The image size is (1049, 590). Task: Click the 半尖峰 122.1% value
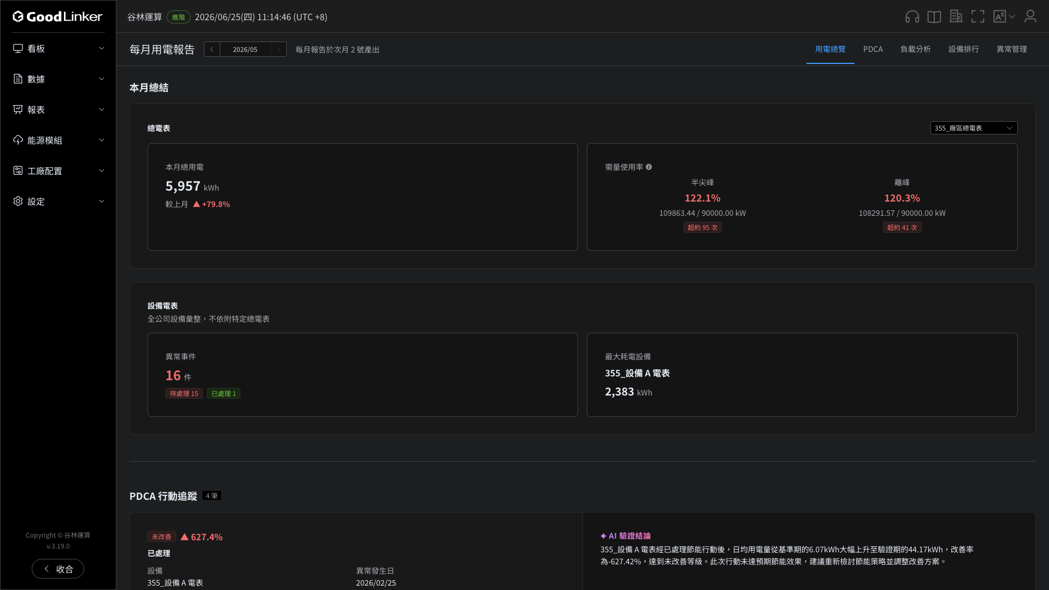click(703, 198)
